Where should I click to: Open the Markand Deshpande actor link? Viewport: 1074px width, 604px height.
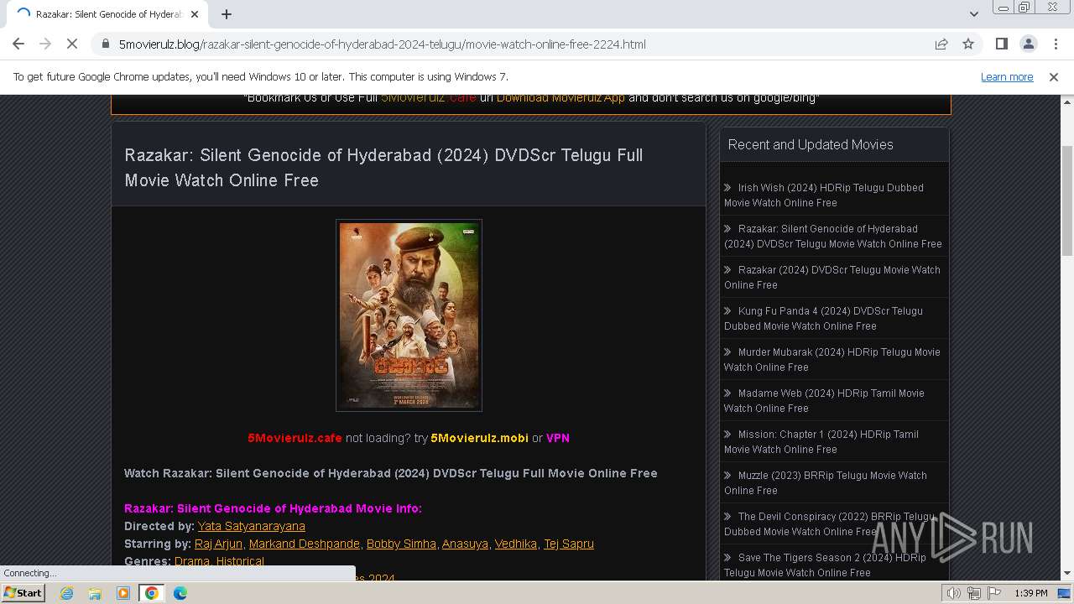(x=305, y=544)
